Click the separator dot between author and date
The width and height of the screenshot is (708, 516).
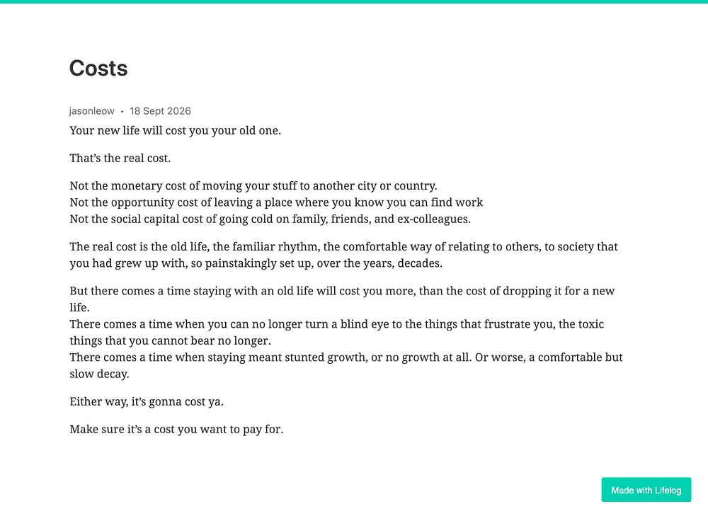122,112
